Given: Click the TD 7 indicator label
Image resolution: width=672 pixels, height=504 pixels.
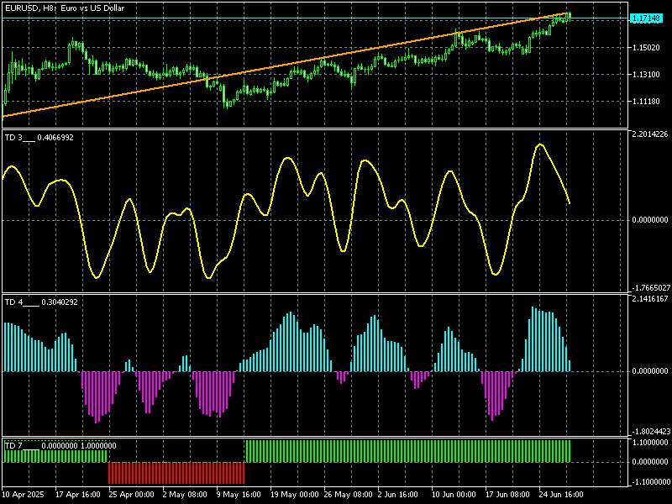Looking at the screenshot, I should (x=60, y=446).
